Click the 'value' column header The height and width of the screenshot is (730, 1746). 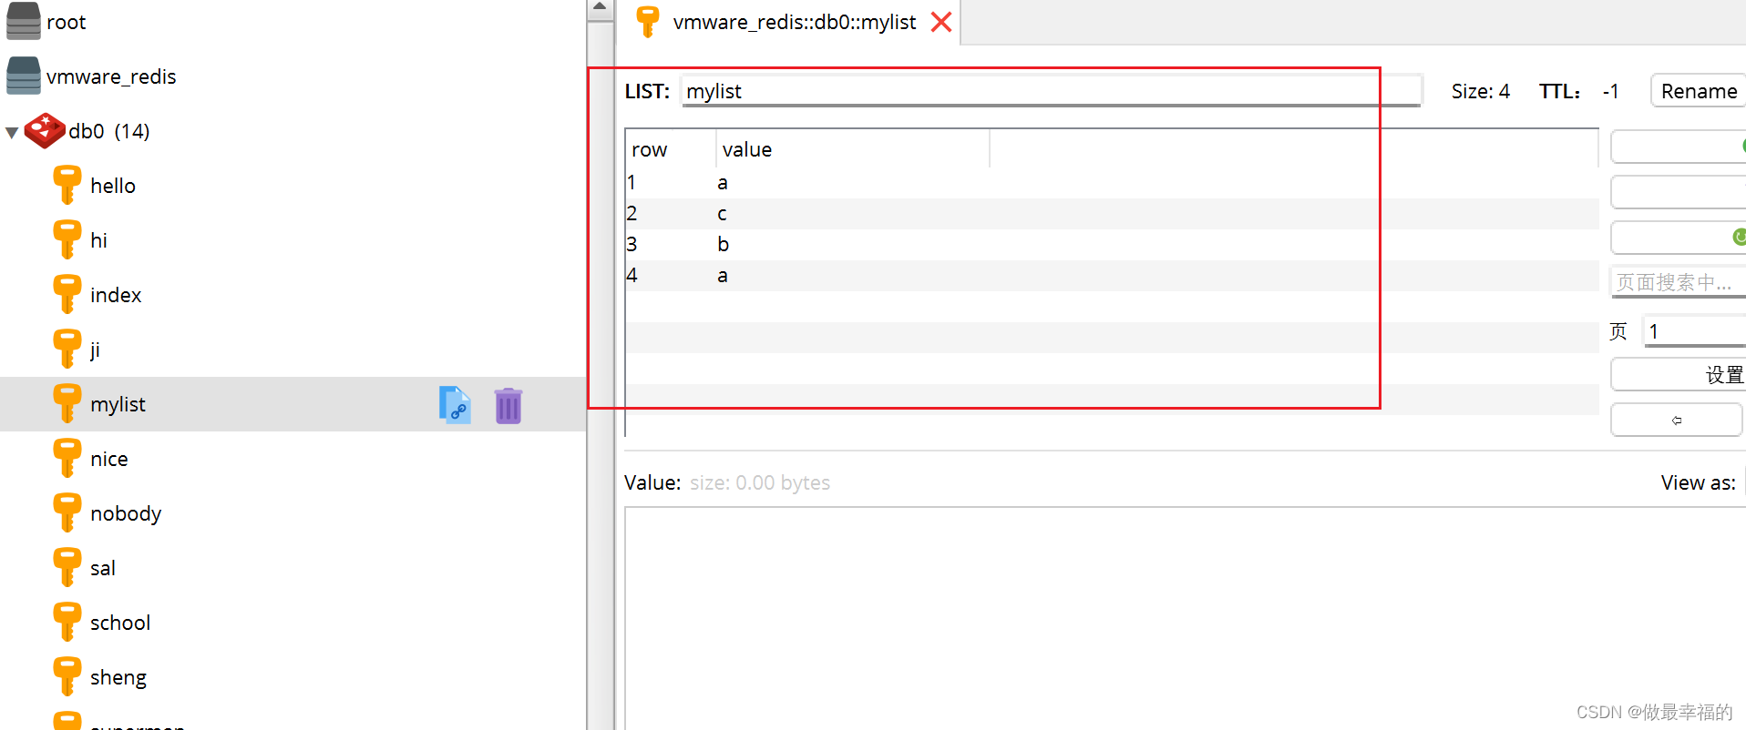[x=852, y=149]
